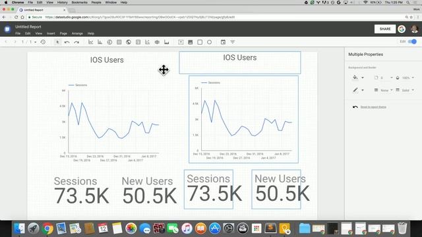Click the border color pencil swatch

(x=355, y=90)
